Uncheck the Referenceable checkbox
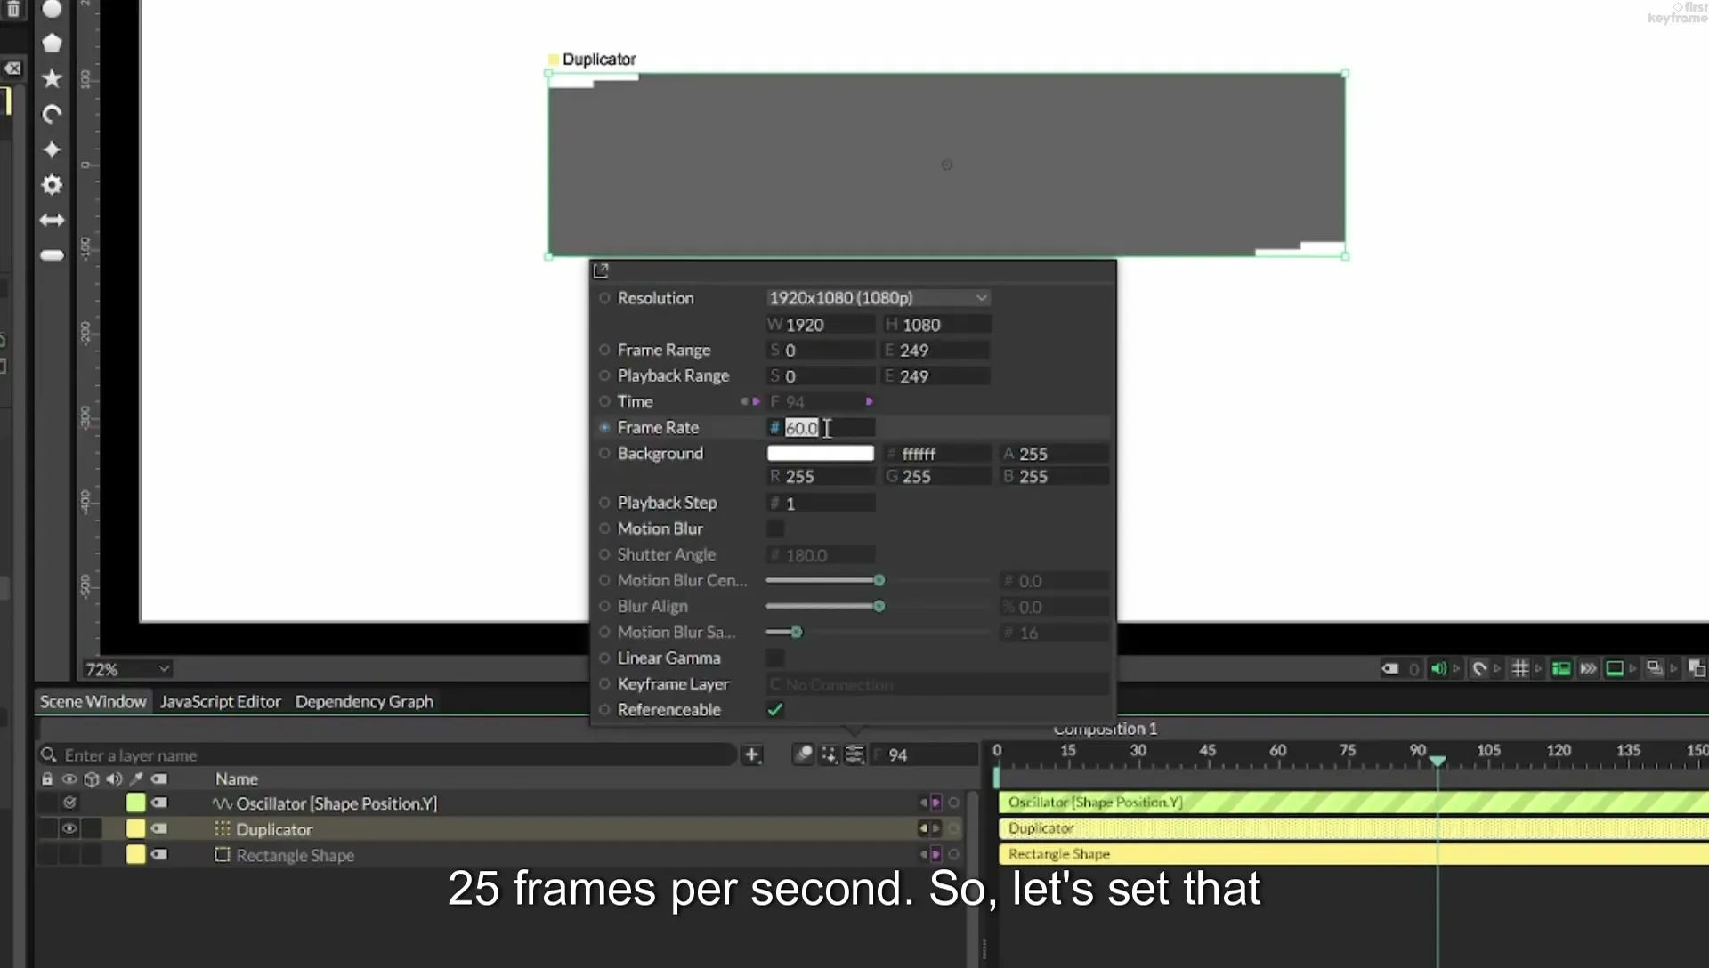Viewport: 1709px width, 968px height. 775,709
